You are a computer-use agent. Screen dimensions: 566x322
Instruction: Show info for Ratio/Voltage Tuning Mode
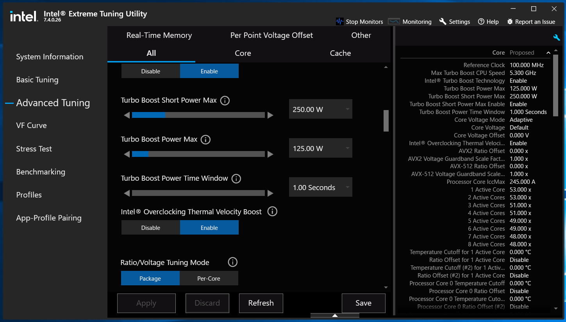pyautogui.click(x=233, y=262)
